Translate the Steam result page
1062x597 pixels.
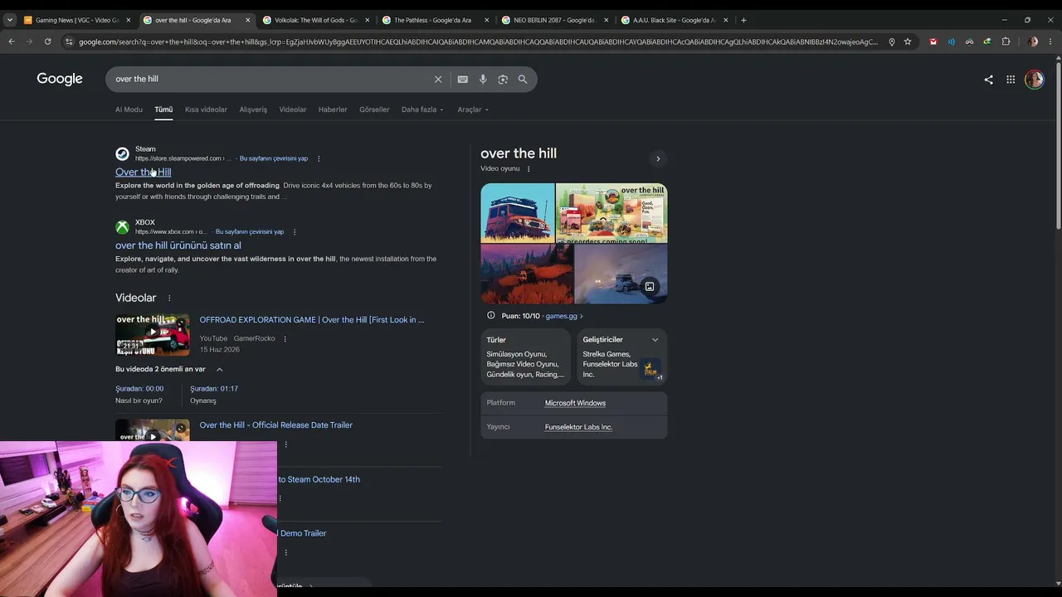pos(274,158)
